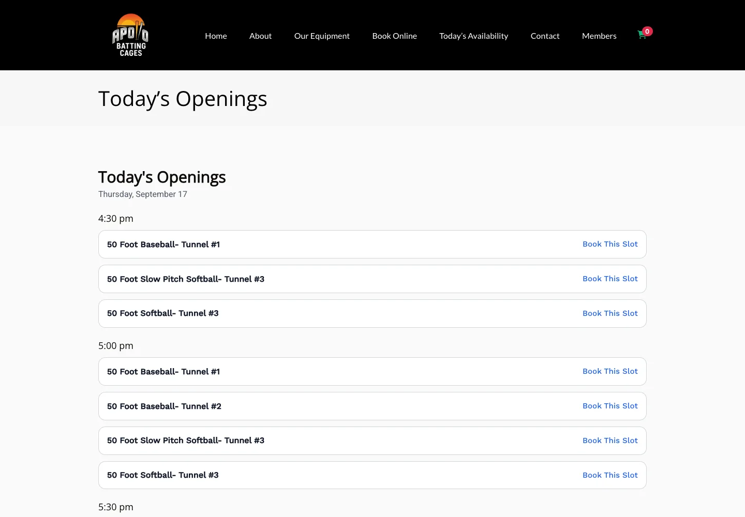This screenshot has width=745, height=517.
Task: Open the Members page
Action: [599, 36]
